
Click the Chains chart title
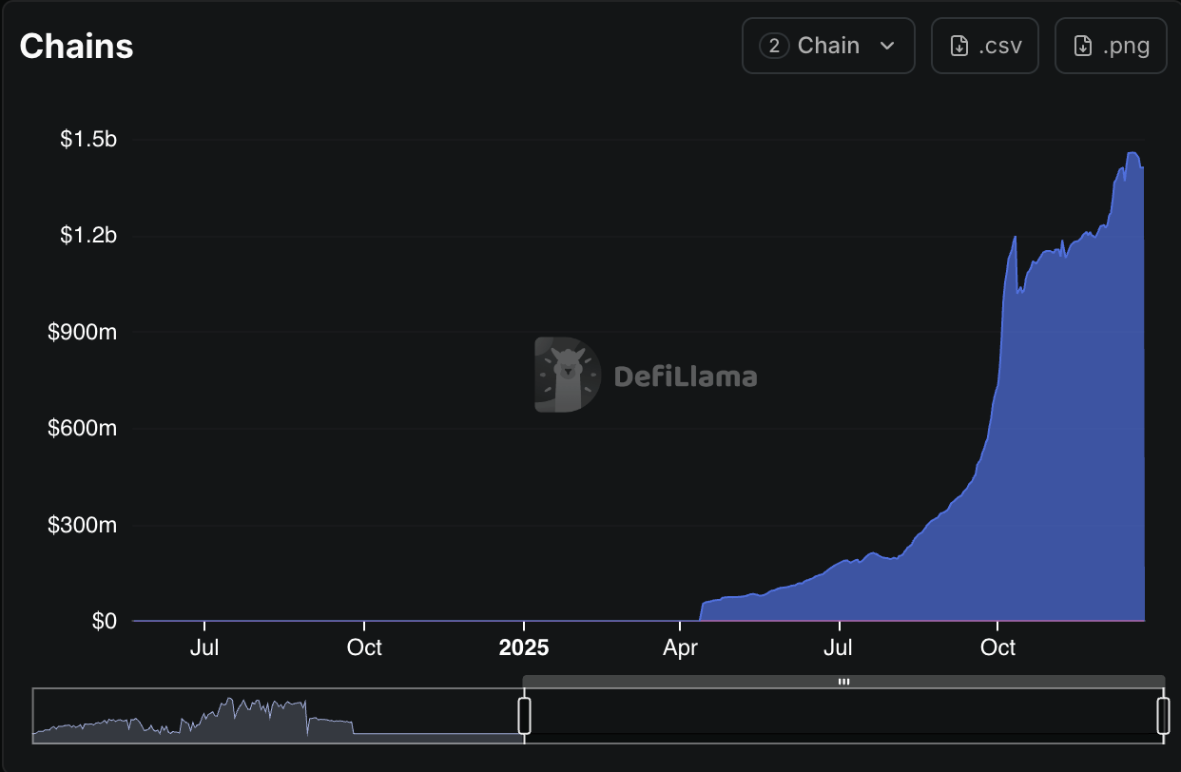pos(76,46)
